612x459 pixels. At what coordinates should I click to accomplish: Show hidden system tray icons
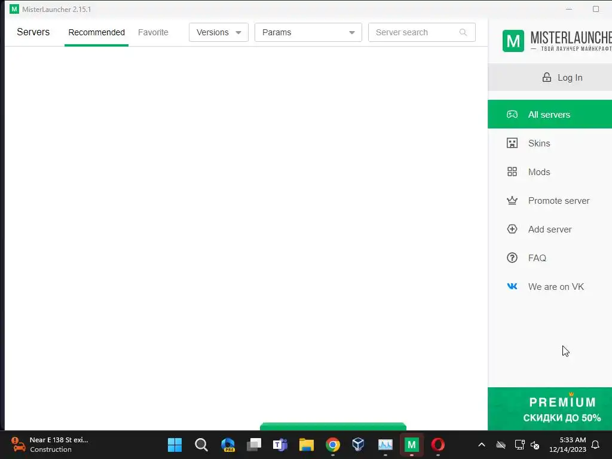pyautogui.click(x=482, y=445)
